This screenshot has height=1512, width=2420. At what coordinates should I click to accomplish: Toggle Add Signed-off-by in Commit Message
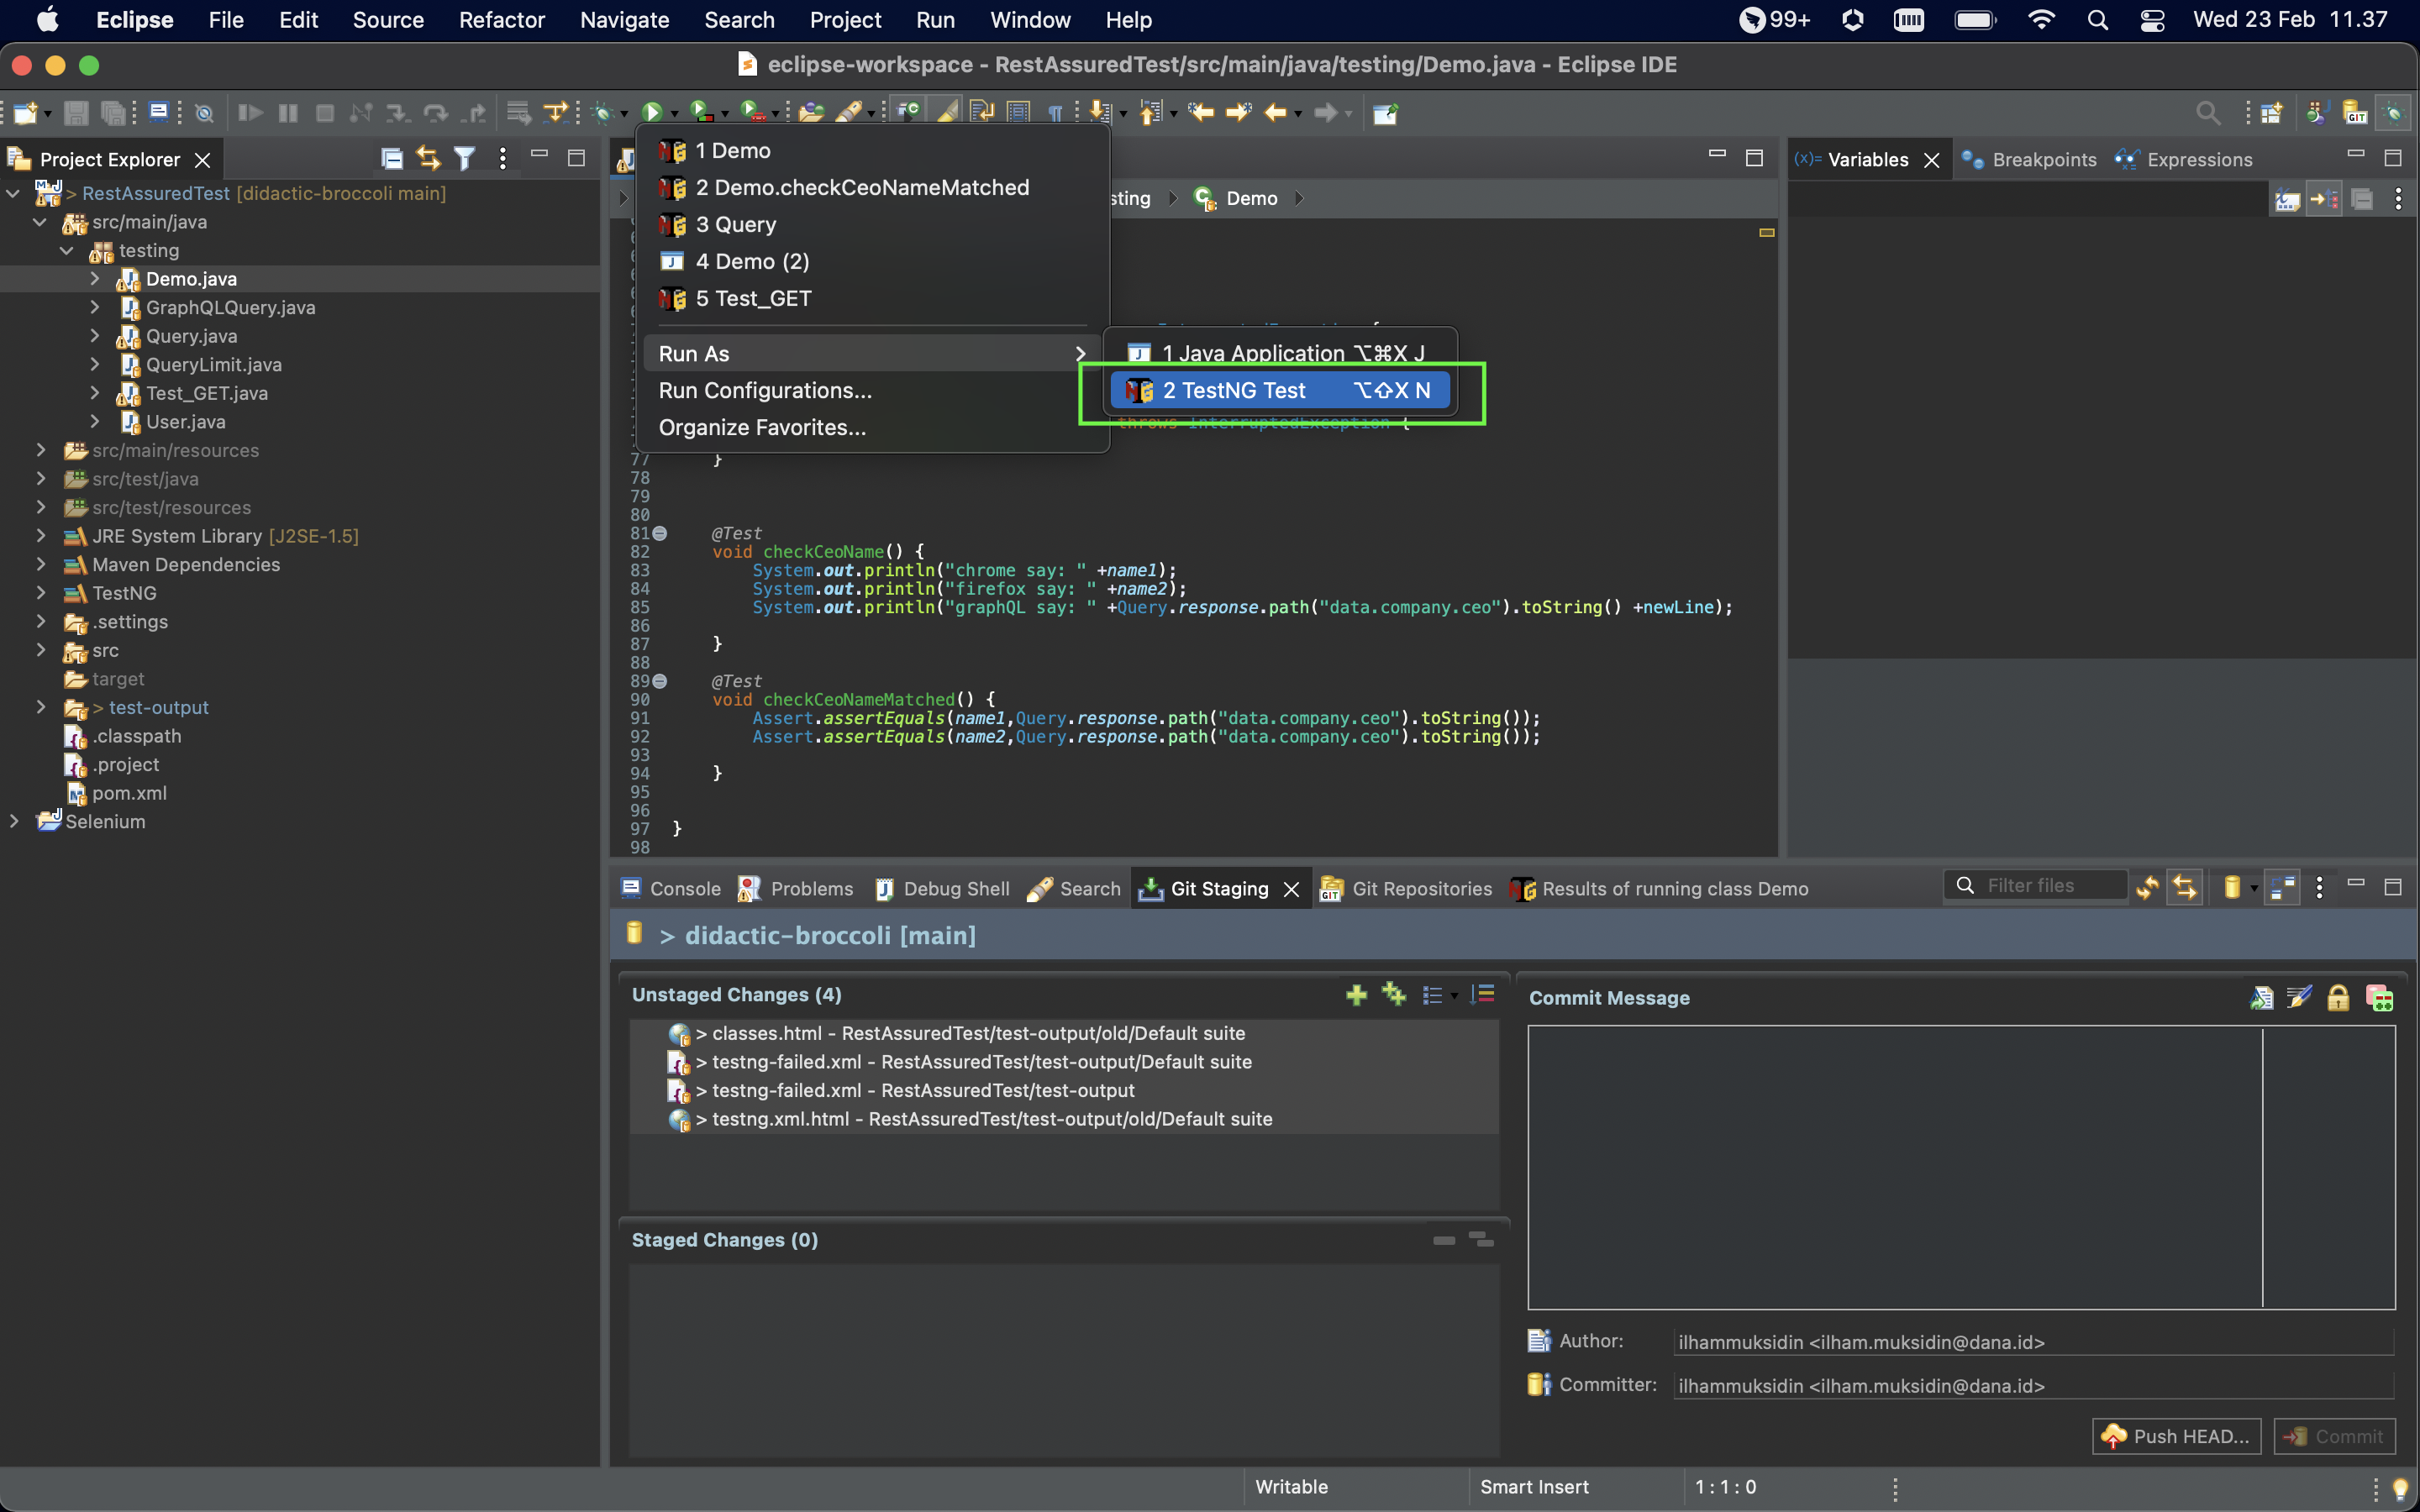tap(2262, 997)
